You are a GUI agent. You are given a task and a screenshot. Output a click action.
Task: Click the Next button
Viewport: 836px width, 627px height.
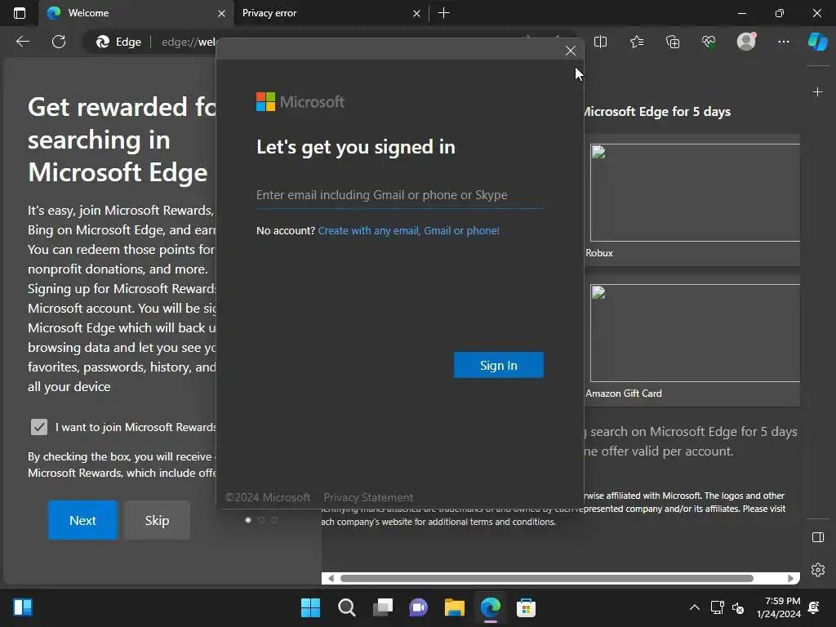[x=82, y=520]
